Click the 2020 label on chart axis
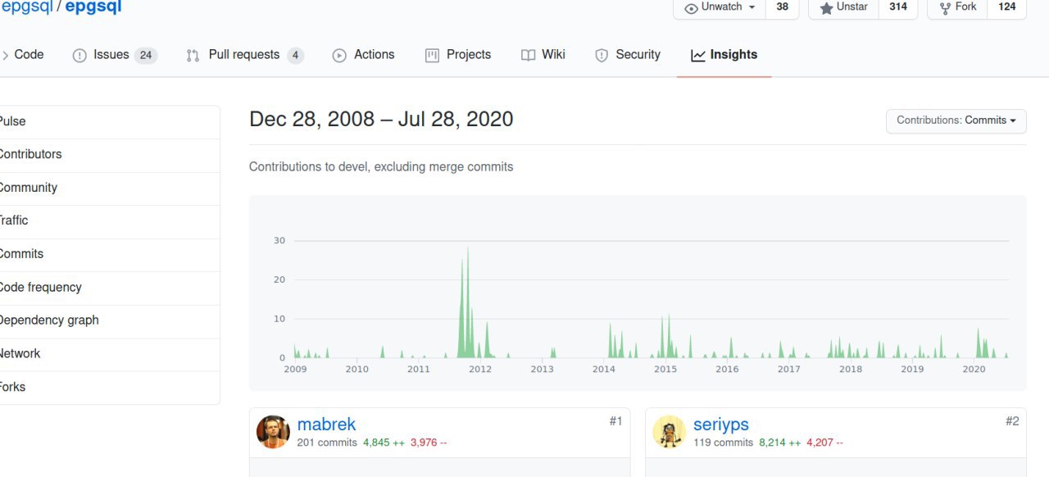Image resolution: width=1049 pixels, height=477 pixels. click(974, 370)
